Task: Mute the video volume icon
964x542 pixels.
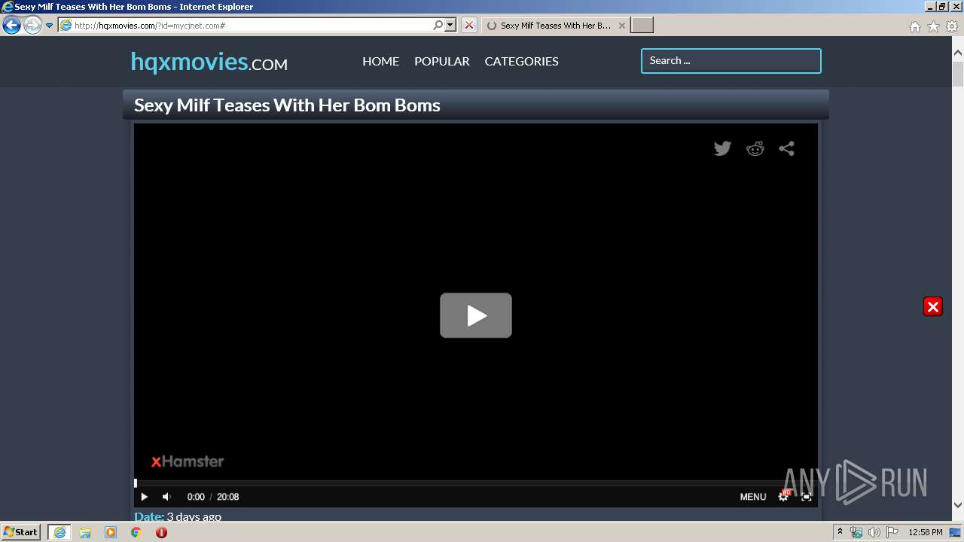Action: click(x=166, y=497)
